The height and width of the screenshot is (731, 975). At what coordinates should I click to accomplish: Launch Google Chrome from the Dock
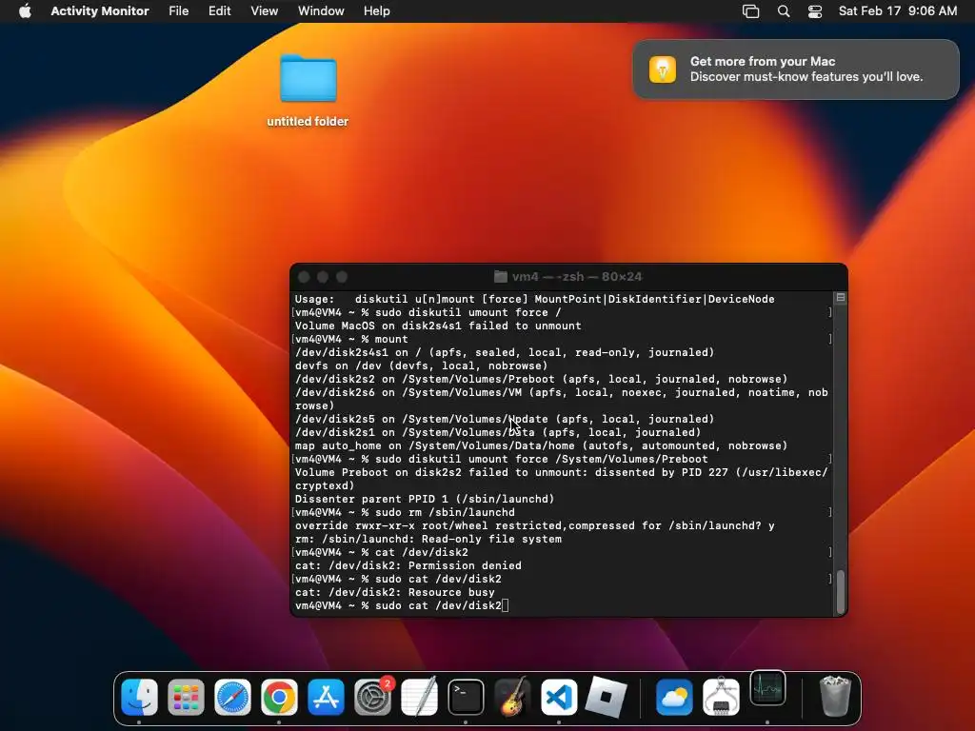click(279, 697)
